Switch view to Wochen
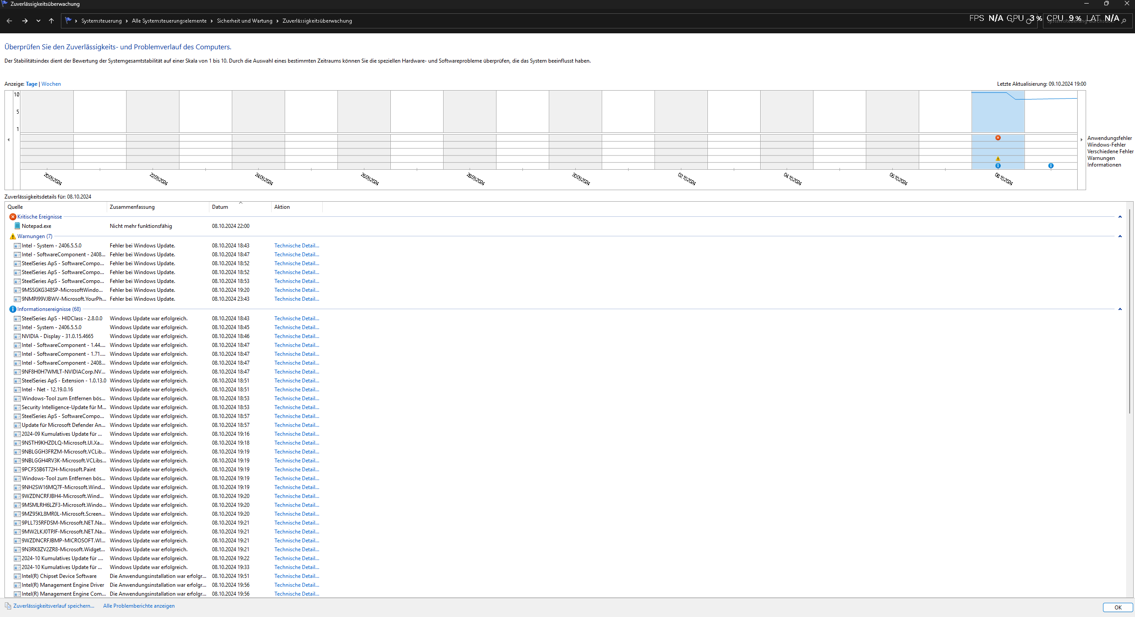 51,84
